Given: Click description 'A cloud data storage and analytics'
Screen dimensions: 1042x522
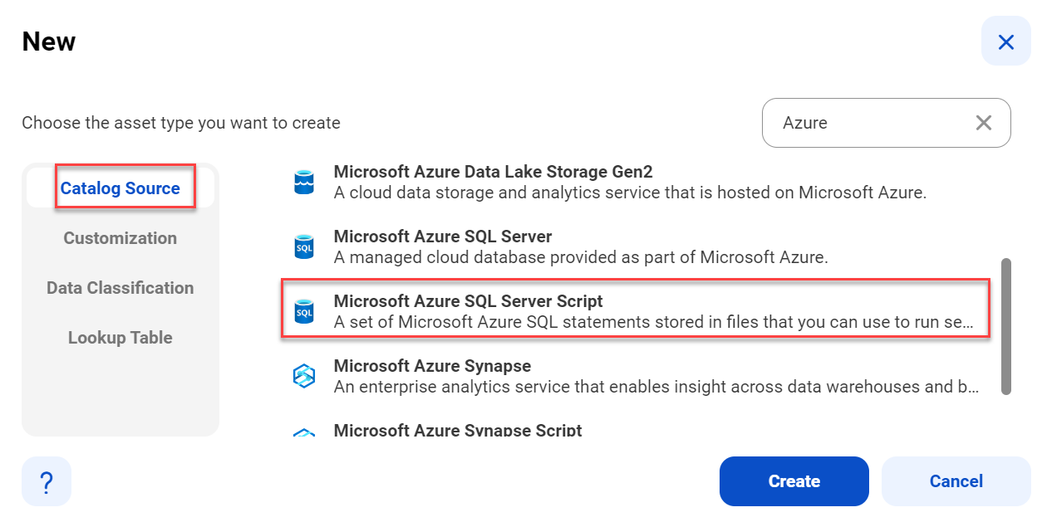Looking at the screenshot, I should tap(630, 193).
